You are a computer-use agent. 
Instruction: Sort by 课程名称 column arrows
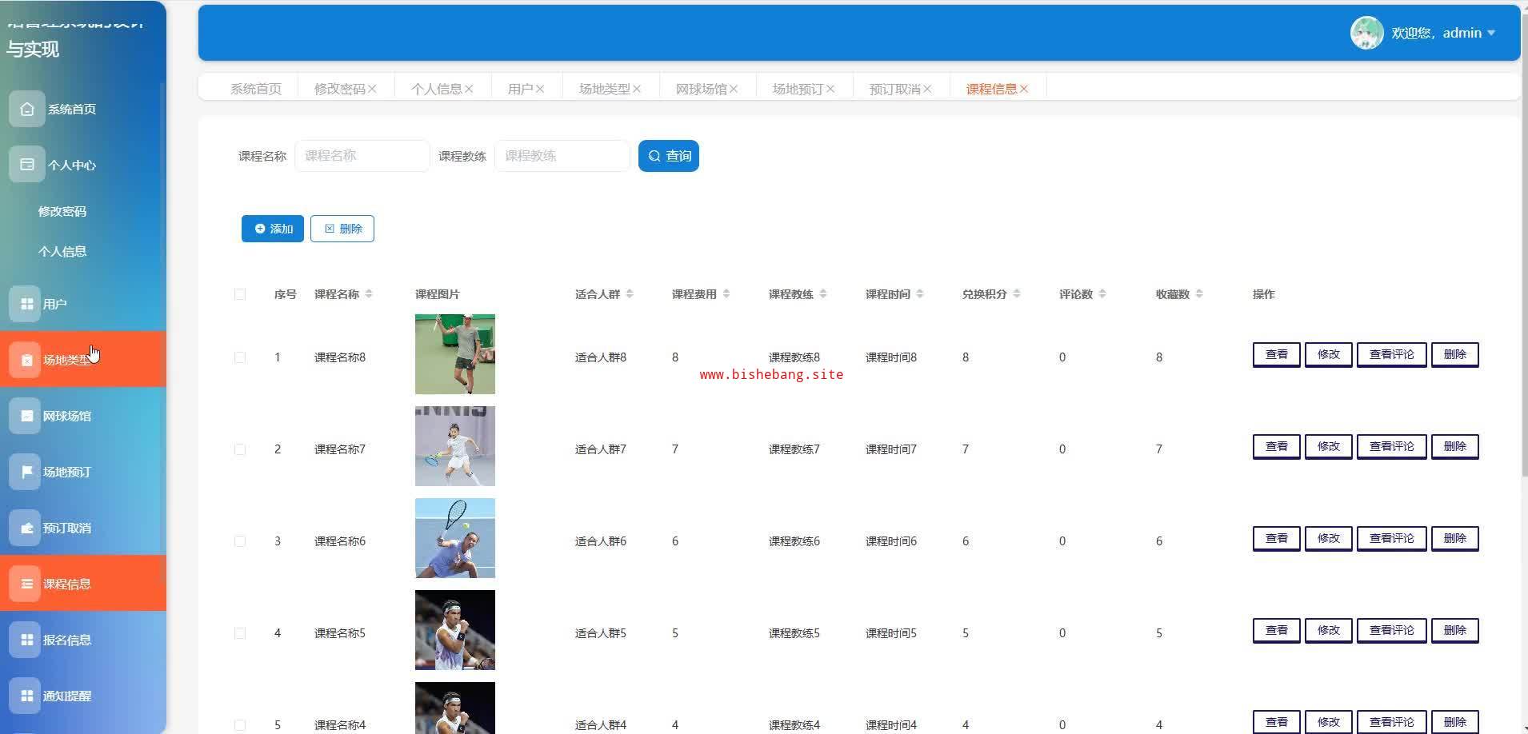click(x=369, y=294)
